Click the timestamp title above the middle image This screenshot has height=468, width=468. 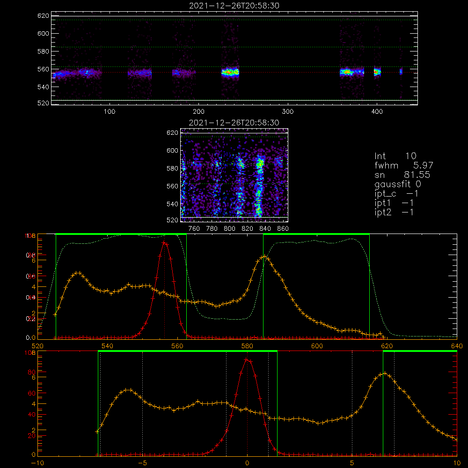pos(234,123)
